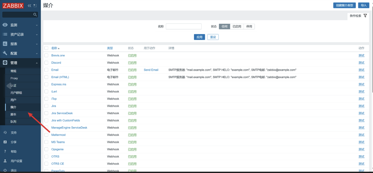Viewport: 373px width, 173px height.
Task: Click the headset icon for 支持
Action: [x=5, y=132]
